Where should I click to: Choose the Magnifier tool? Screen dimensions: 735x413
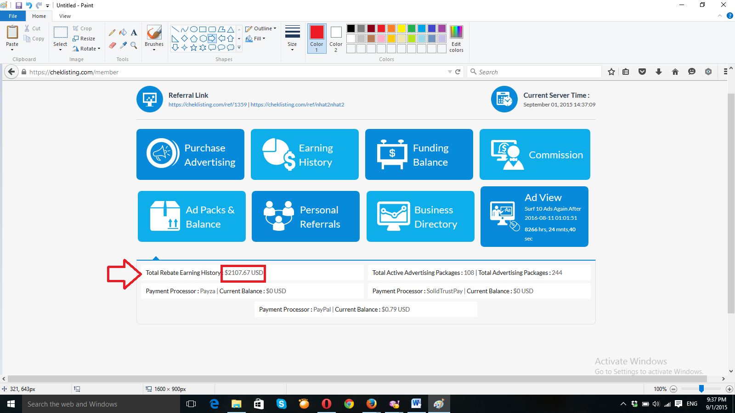[x=134, y=45]
